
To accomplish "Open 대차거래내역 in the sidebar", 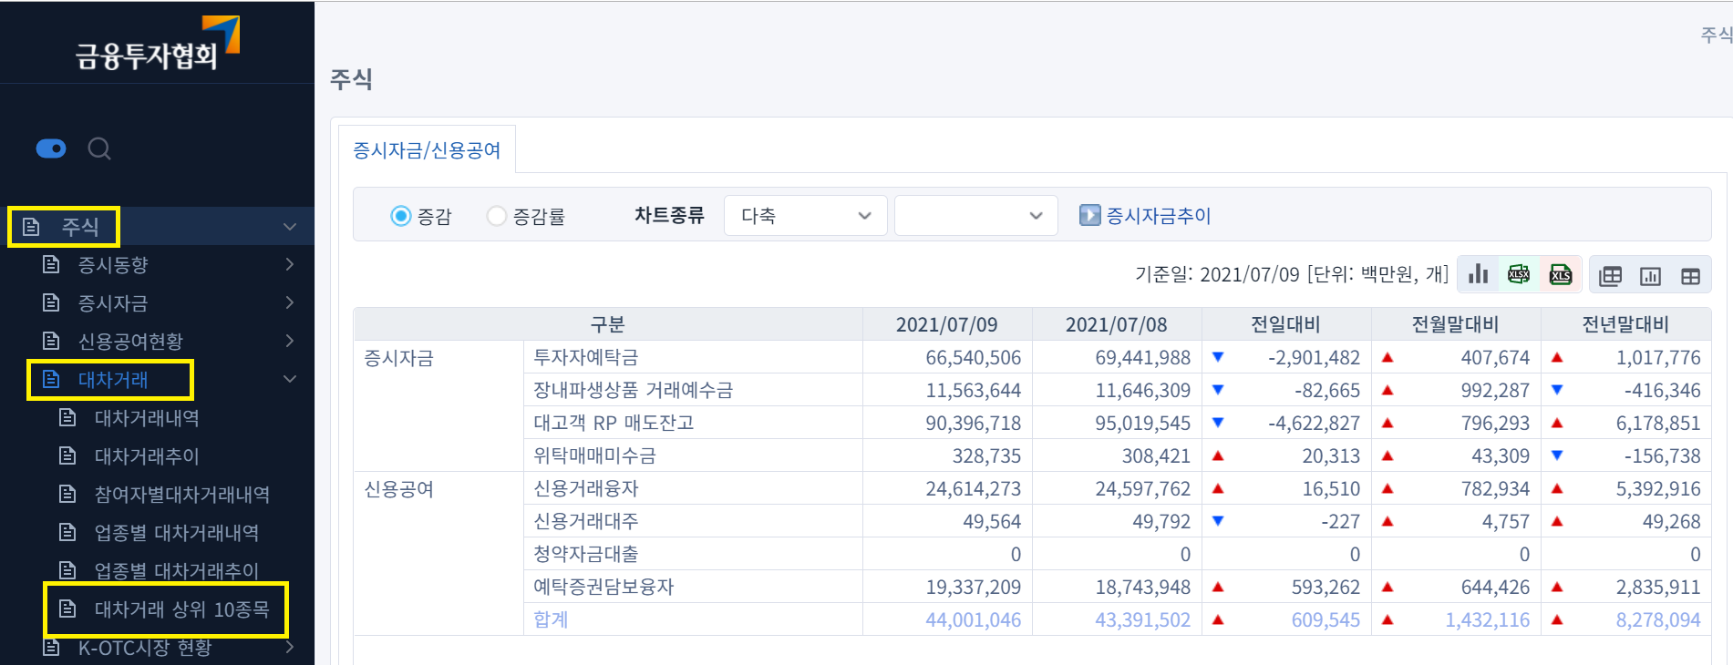I will (147, 418).
